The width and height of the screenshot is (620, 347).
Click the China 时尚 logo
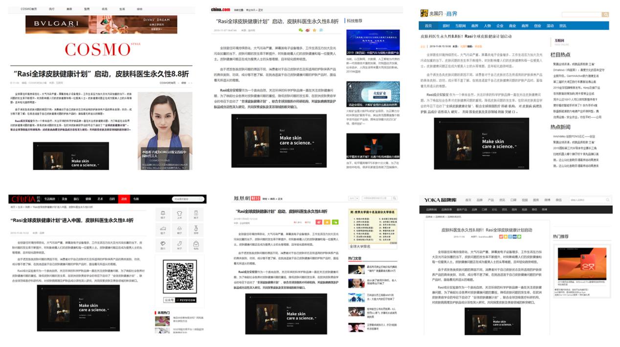click(25, 199)
